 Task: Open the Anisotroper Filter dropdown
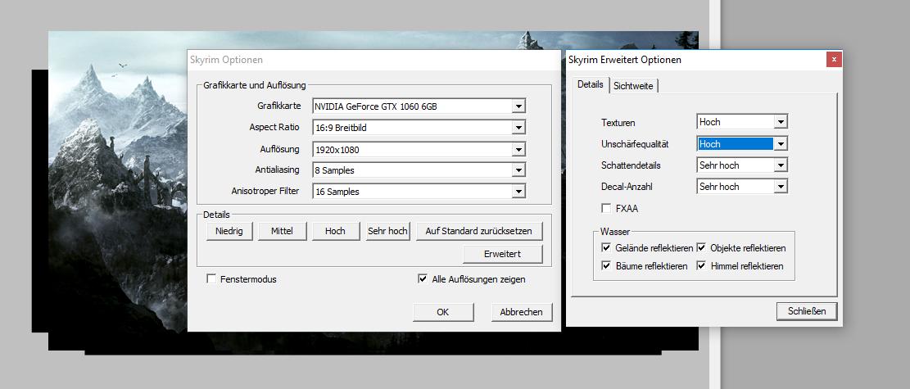click(x=518, y=192)
